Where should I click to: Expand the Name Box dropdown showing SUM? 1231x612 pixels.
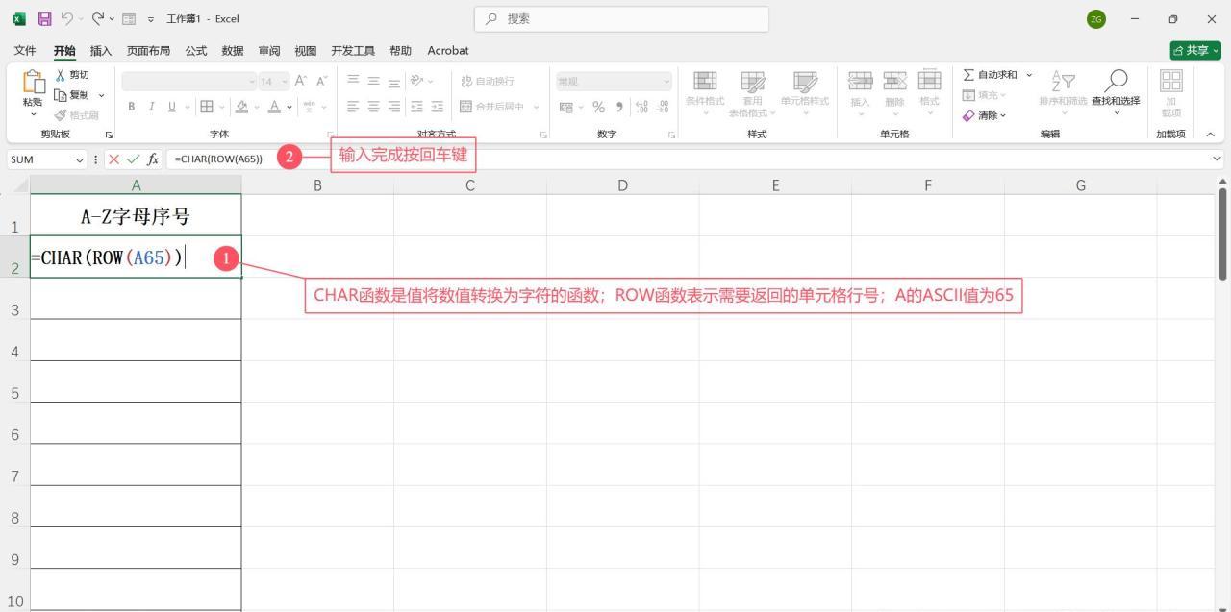tap(80, 159)
